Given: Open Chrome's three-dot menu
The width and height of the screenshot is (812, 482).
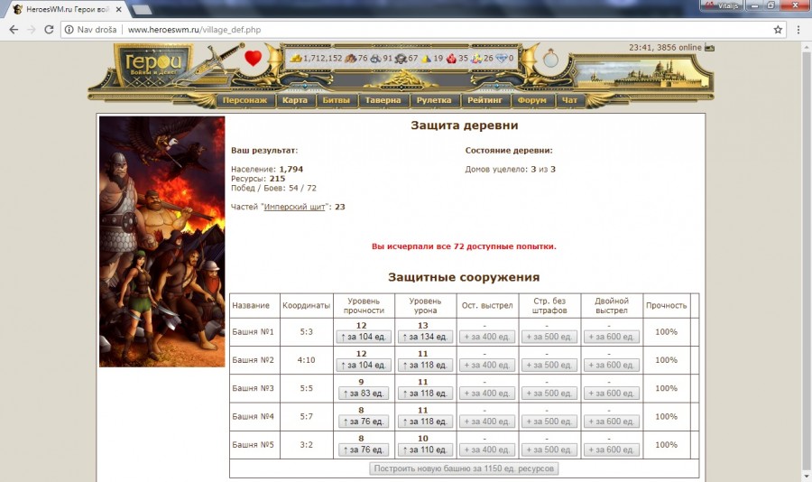Looking at the screenshot, I should coord(798,30).
